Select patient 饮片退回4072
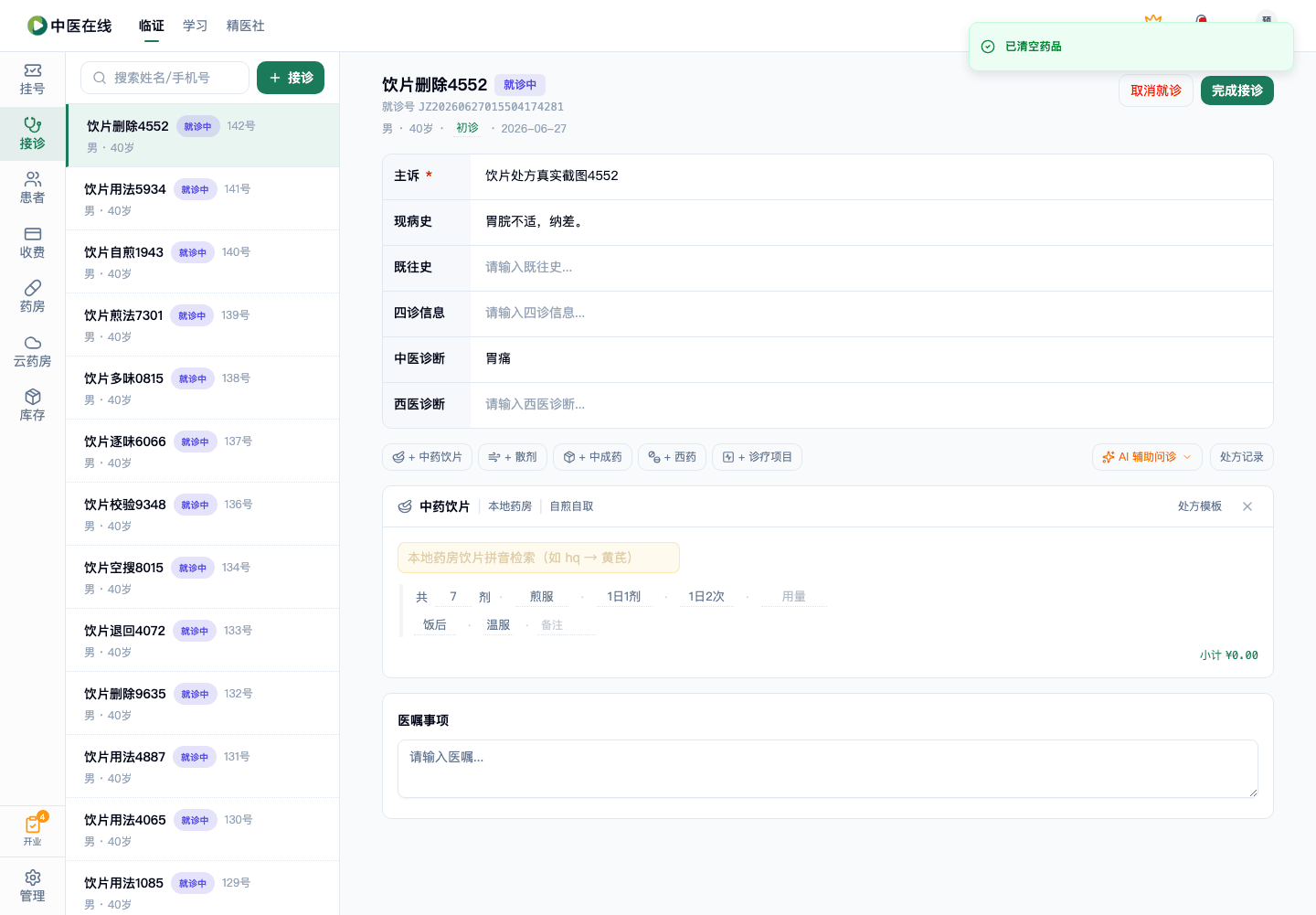Viewport: 1316px width, 915px height. 203,640
